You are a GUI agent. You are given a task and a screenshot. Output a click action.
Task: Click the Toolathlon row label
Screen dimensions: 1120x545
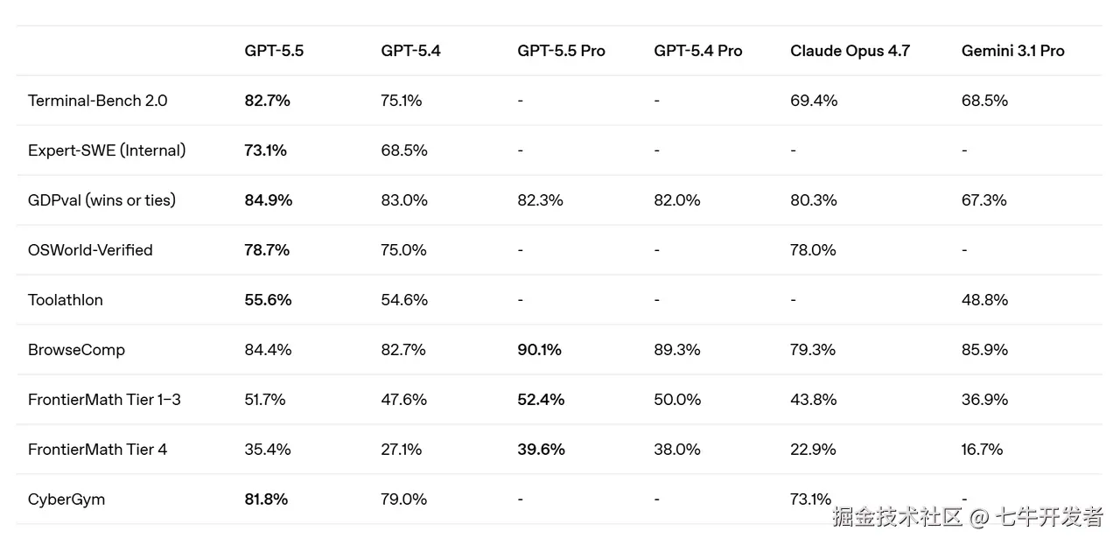coord(66,300)
